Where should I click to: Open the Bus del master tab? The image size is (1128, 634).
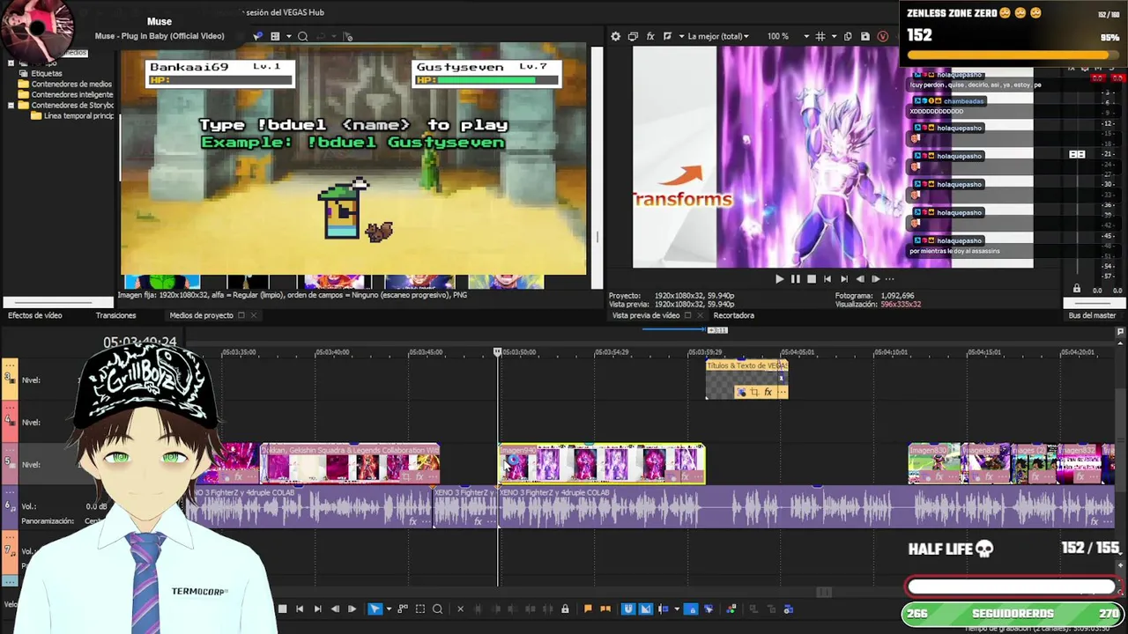click(x=1092, y=315)
